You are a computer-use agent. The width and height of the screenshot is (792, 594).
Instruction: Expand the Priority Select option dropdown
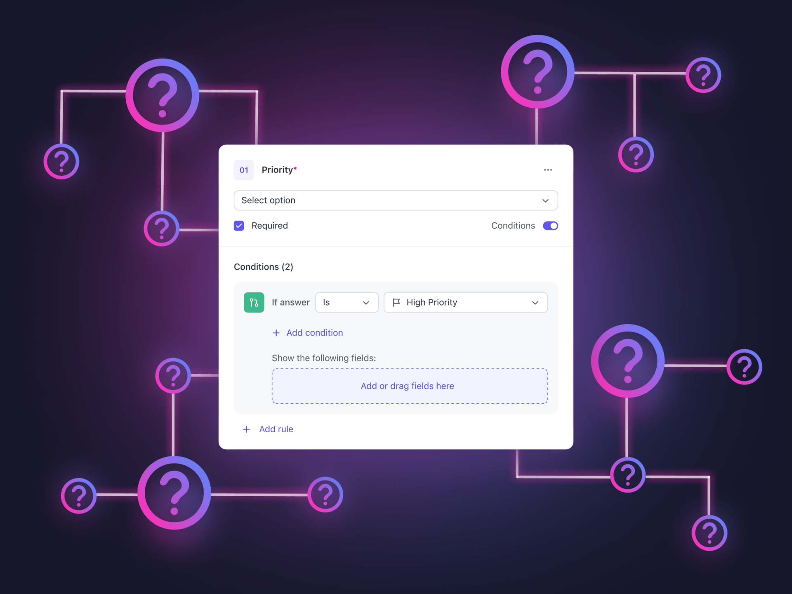[396, 200]
